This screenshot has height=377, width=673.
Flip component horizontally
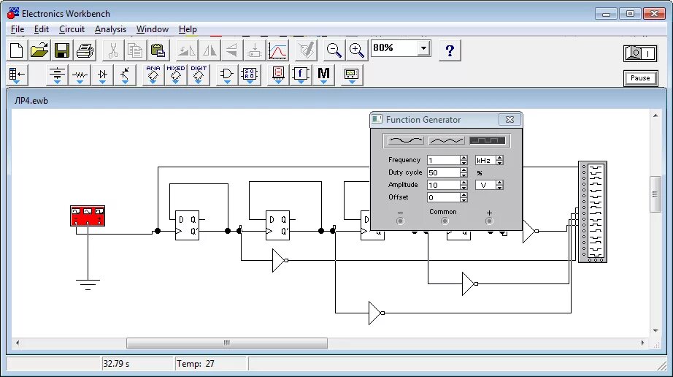[209, 50]
